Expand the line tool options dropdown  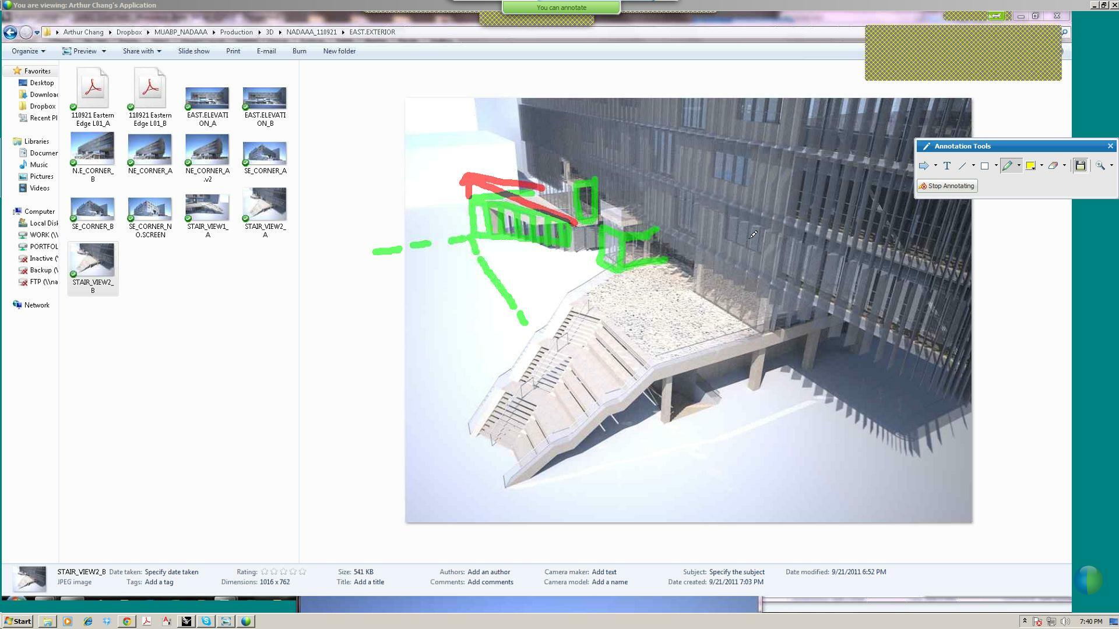[973, 166]
